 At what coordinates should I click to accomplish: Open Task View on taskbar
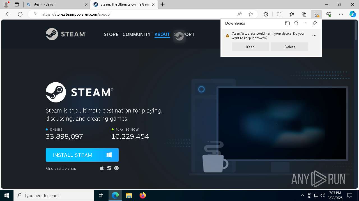point(101,195)
